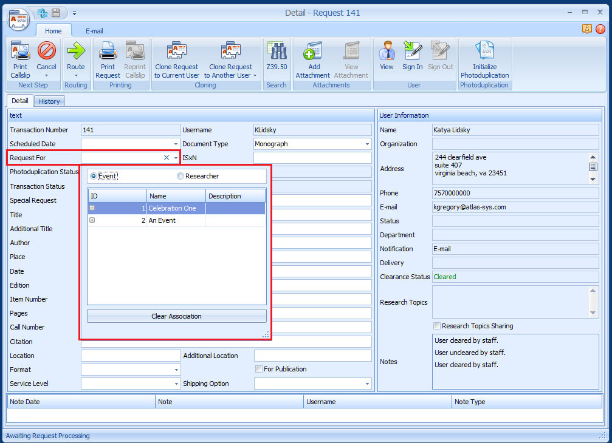Switch to the History tab
Image resolution: width=612 pixels, height=443 pixels.
(49, 101)
